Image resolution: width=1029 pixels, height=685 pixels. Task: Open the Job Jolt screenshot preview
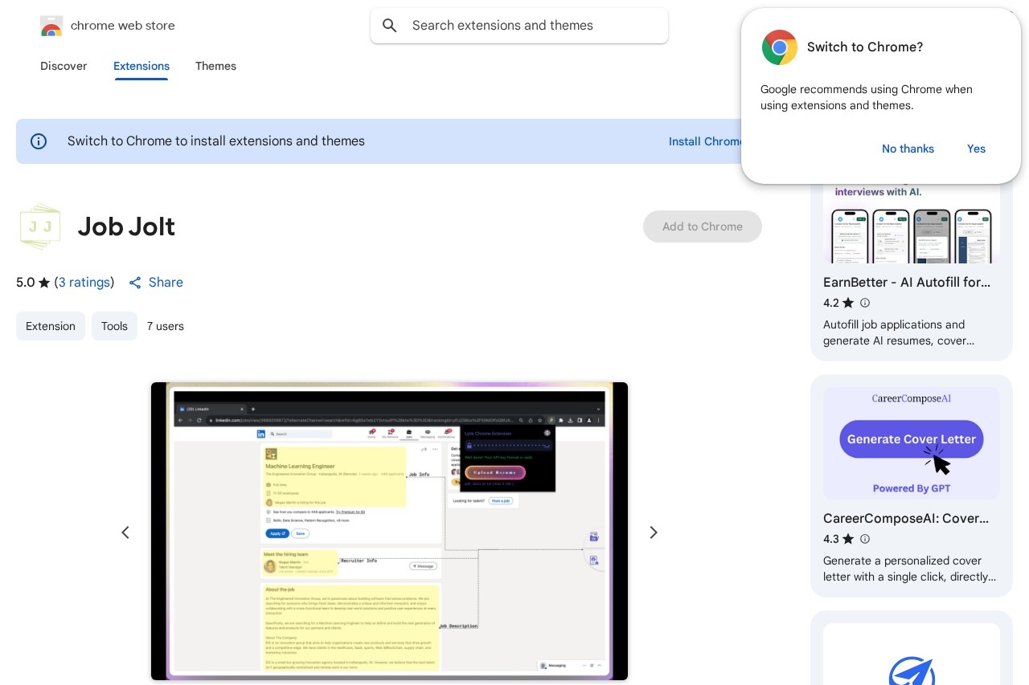pos(389,532)
